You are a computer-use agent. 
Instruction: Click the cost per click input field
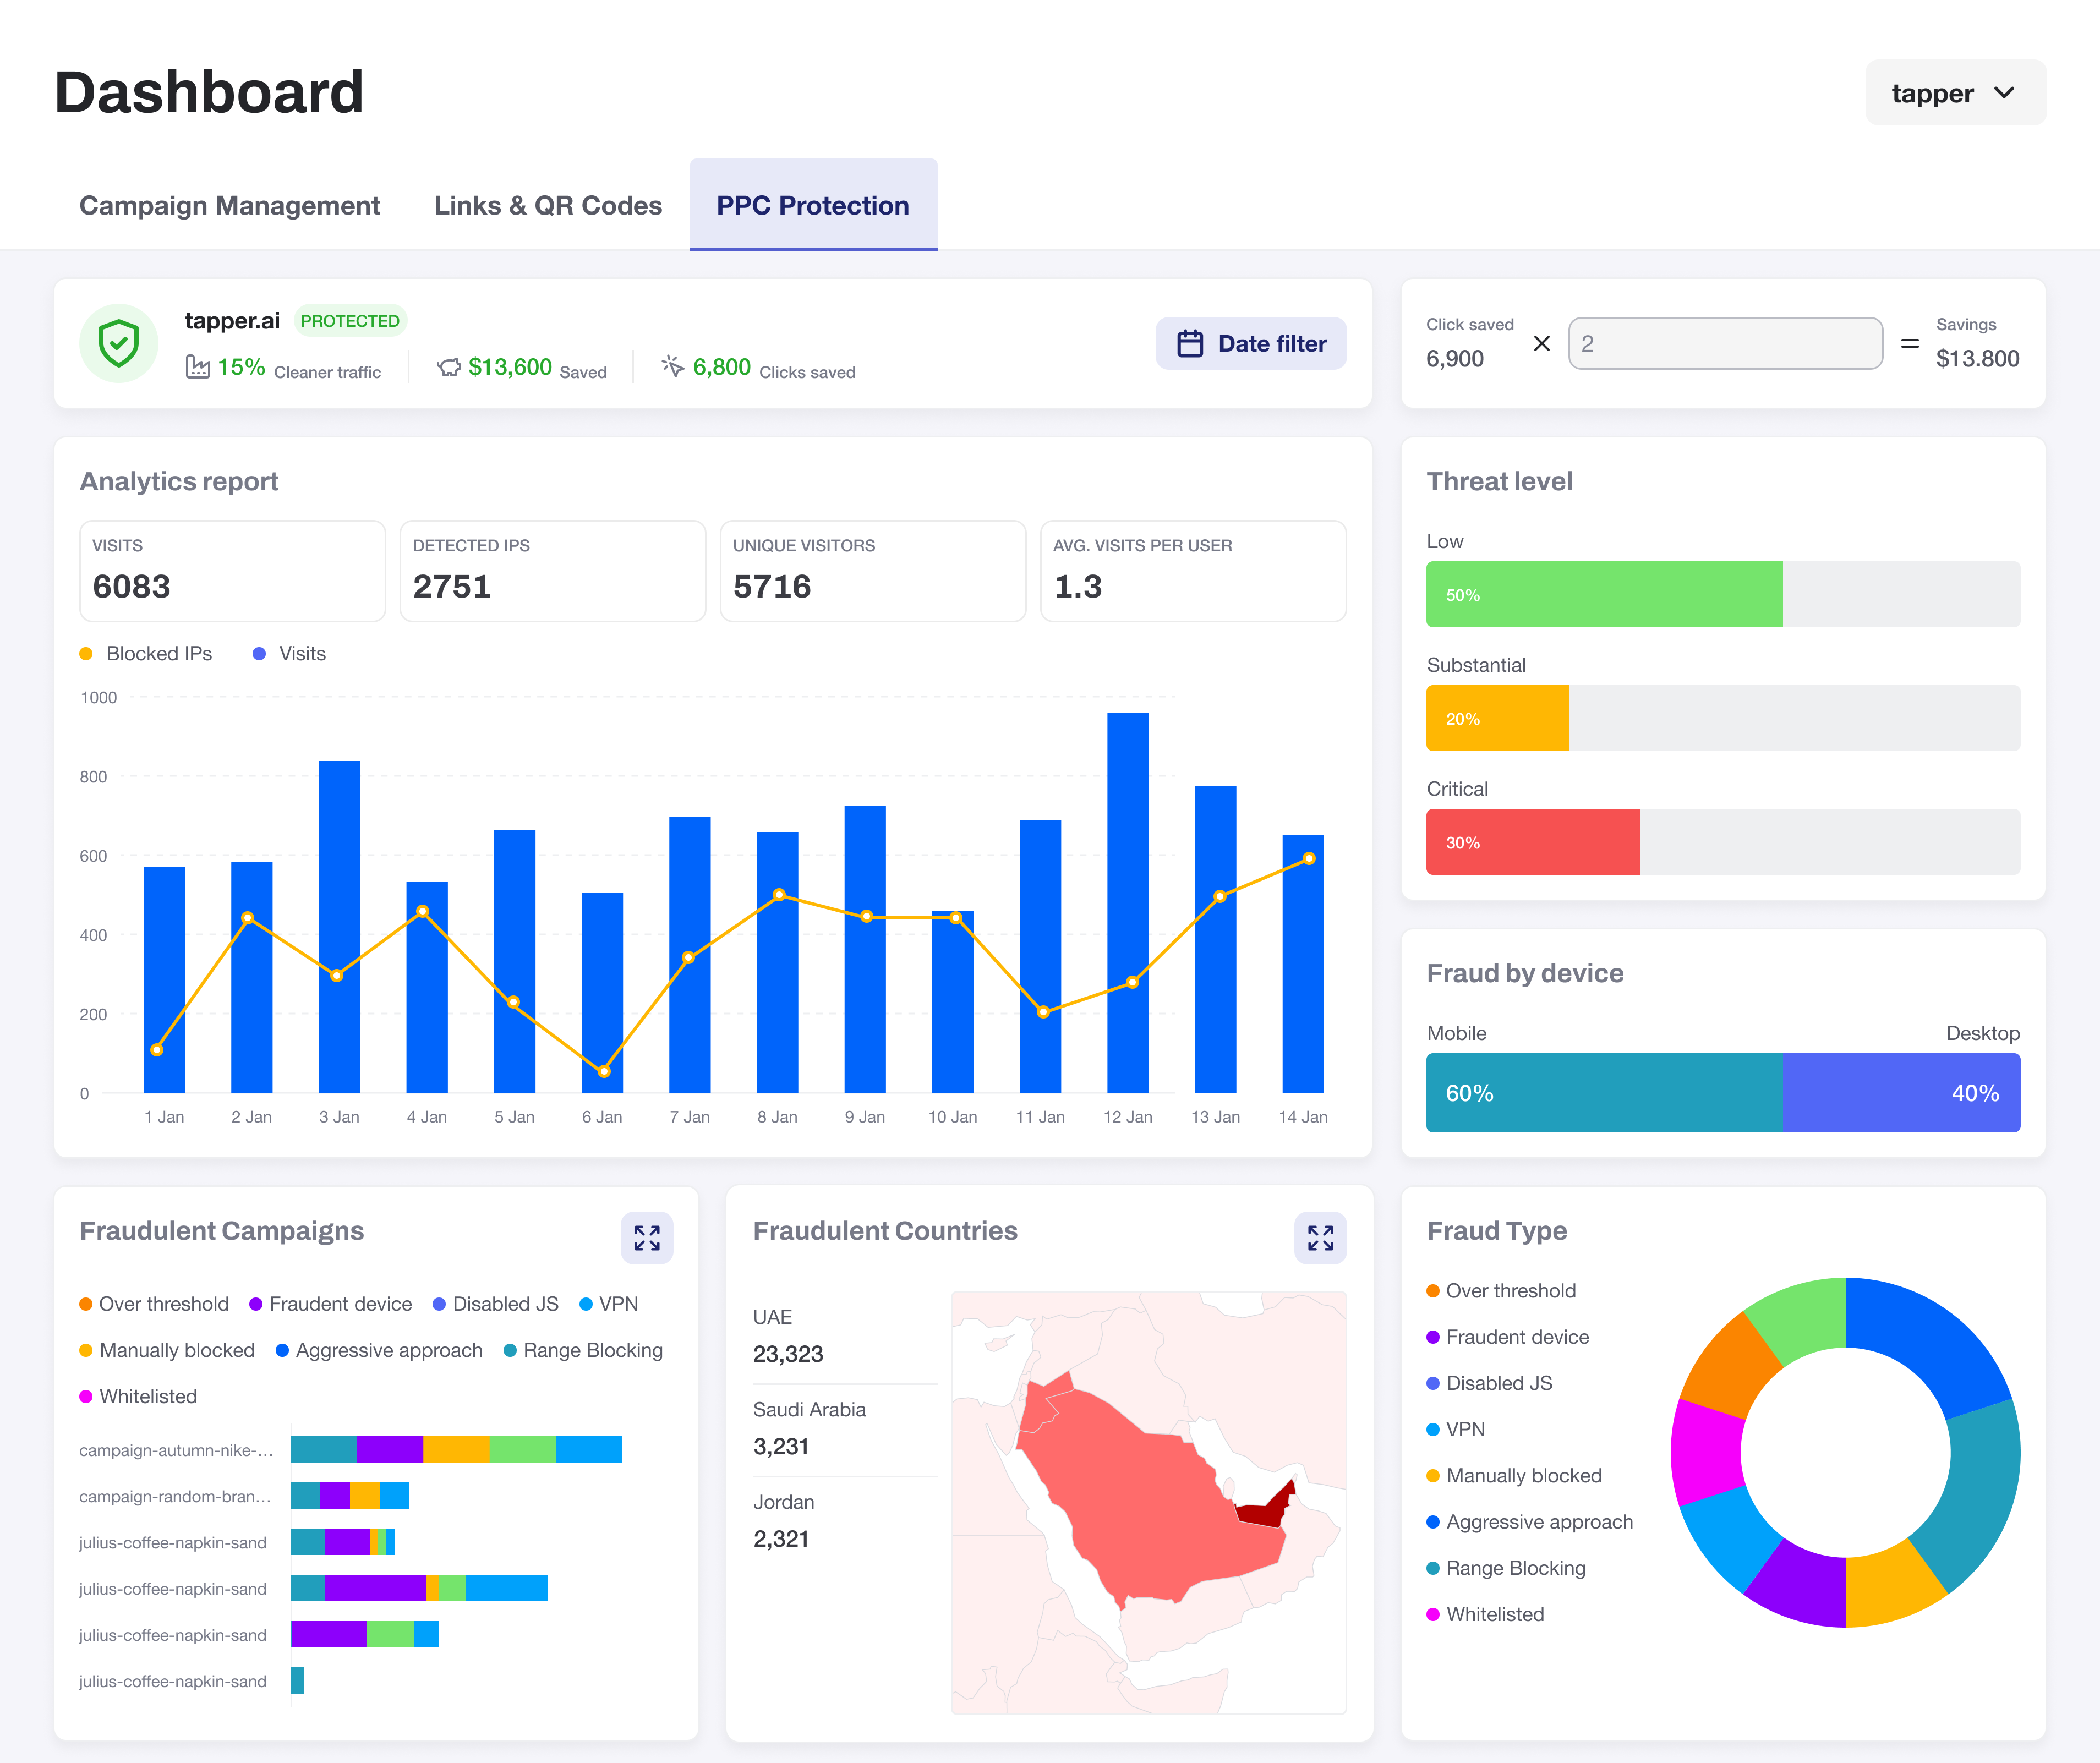click(x=1725, y=344)
